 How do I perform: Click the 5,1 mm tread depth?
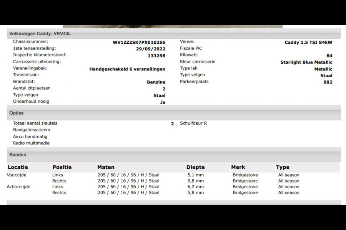(196, 175)
